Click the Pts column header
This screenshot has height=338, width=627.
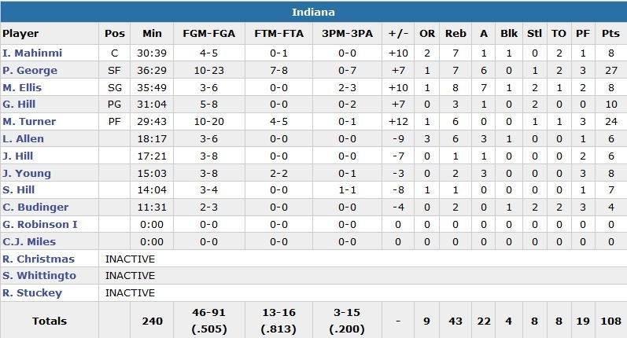tap(610, 34)
